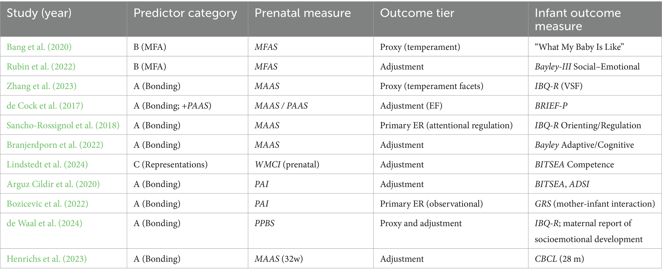Open the Lindstedt et al. (2024) link
Viewport: 662px width, 274px height.
[x=47, y=164]
